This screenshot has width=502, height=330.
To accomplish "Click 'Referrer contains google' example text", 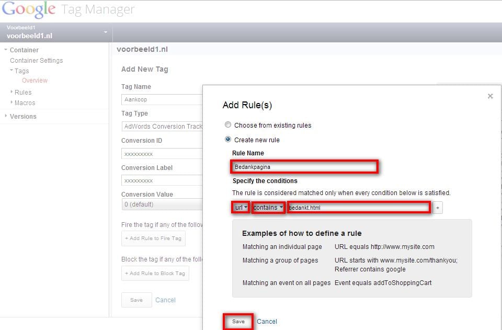I will (370, 269).
